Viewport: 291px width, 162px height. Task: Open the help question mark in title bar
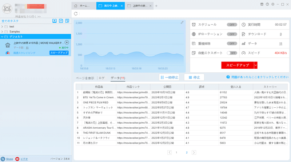click(267, 4)
